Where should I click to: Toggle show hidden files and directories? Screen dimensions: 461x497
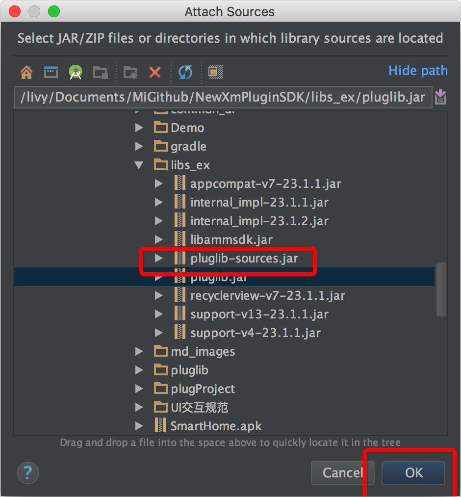pos(213,72)
